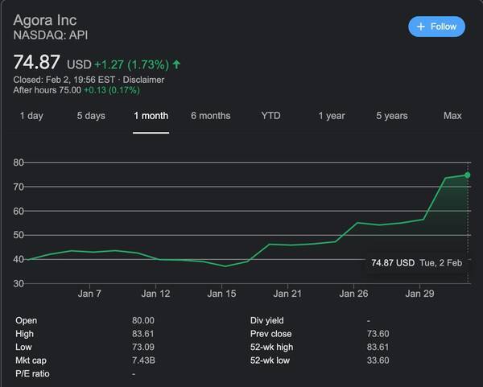The width and height of the screenshot is (483, 387).
Task: Click the Jan 15 label on the x-axis
Action: 221,294
